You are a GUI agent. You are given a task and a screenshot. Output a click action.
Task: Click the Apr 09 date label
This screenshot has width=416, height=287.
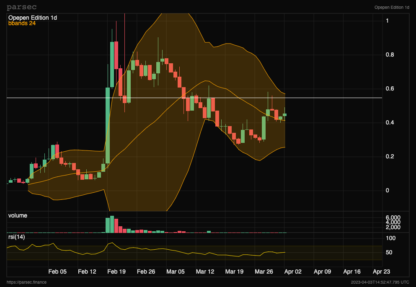[x=322, y=271]
